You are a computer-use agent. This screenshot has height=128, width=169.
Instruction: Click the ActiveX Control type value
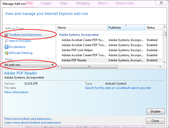click(x=116, y=83)
